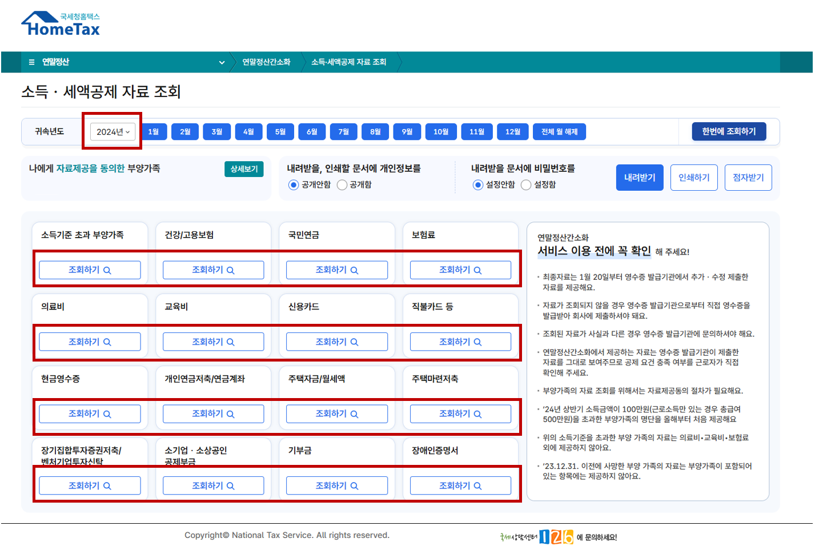This screenshot has width=819, height=558.
Task: Select the 11월 month button
Action: pyautogui.click(x=477, y=132)
